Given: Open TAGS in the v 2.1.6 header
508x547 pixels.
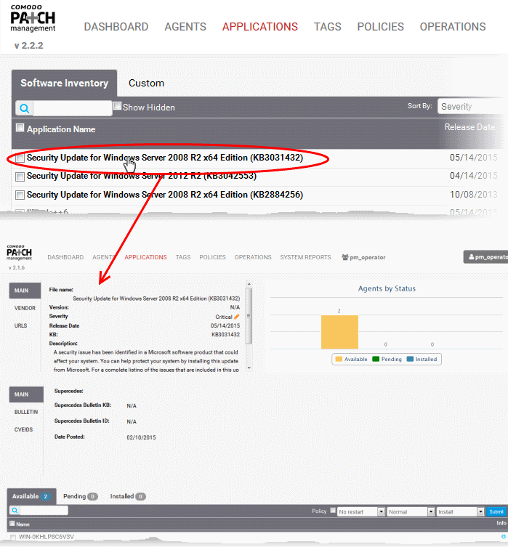Looking at the screenshot, I should click(x=183, y=257).
